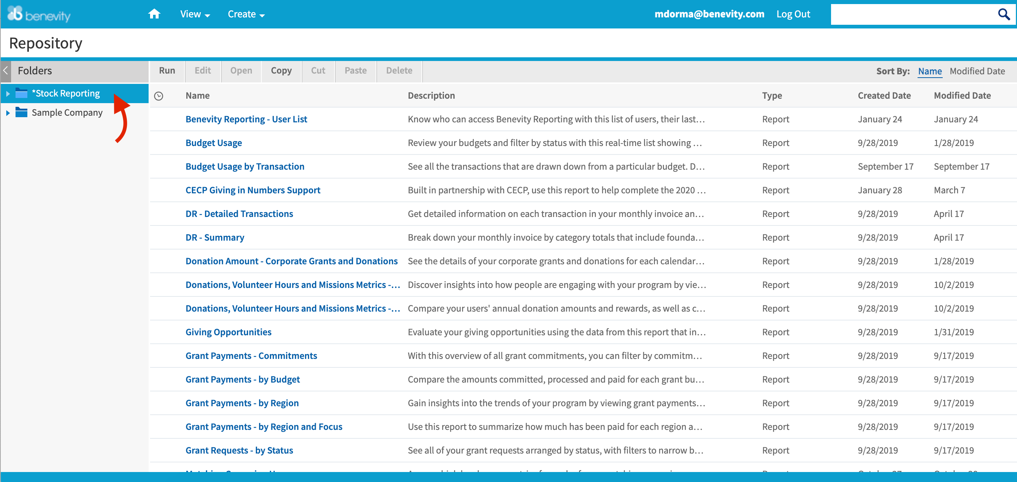Click the search magnifier icon
The height and width of the screenshot is (482, 1017).
click(x=1004, y=14)
